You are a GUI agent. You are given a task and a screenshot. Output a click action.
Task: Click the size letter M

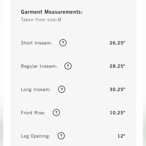coord(59,20)
